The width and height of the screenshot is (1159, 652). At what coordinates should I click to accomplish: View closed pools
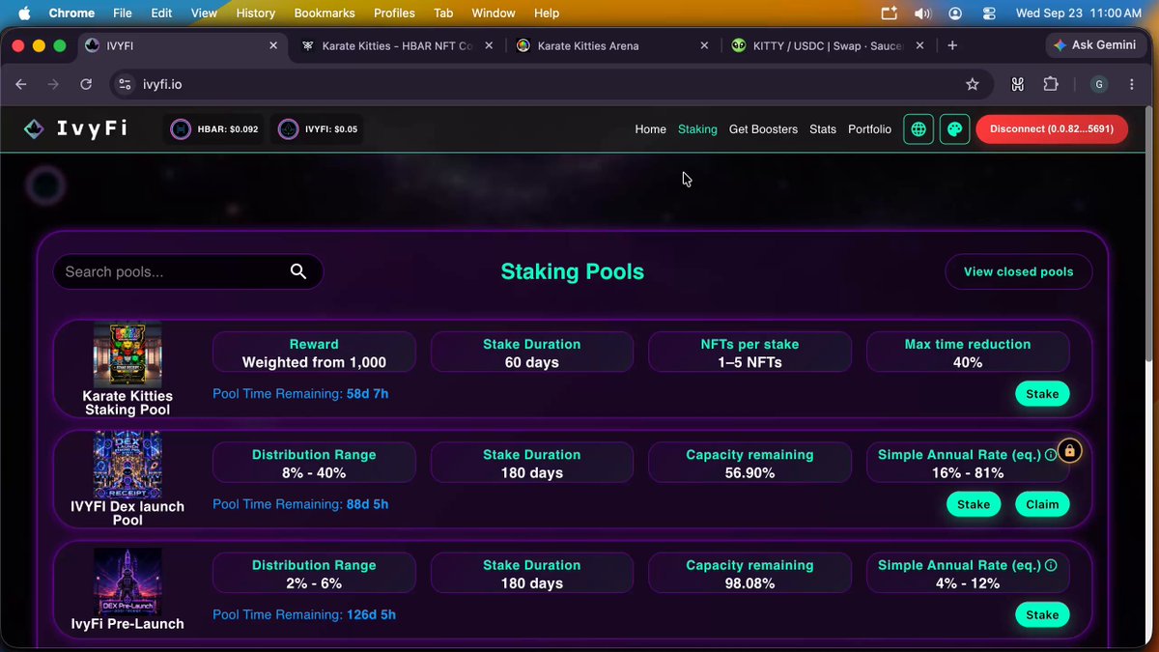[x=1019, y=271]
